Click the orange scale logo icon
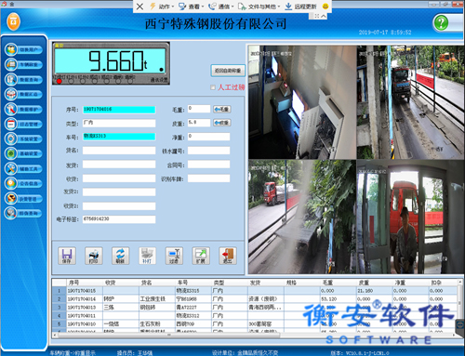 pos(13,21)
